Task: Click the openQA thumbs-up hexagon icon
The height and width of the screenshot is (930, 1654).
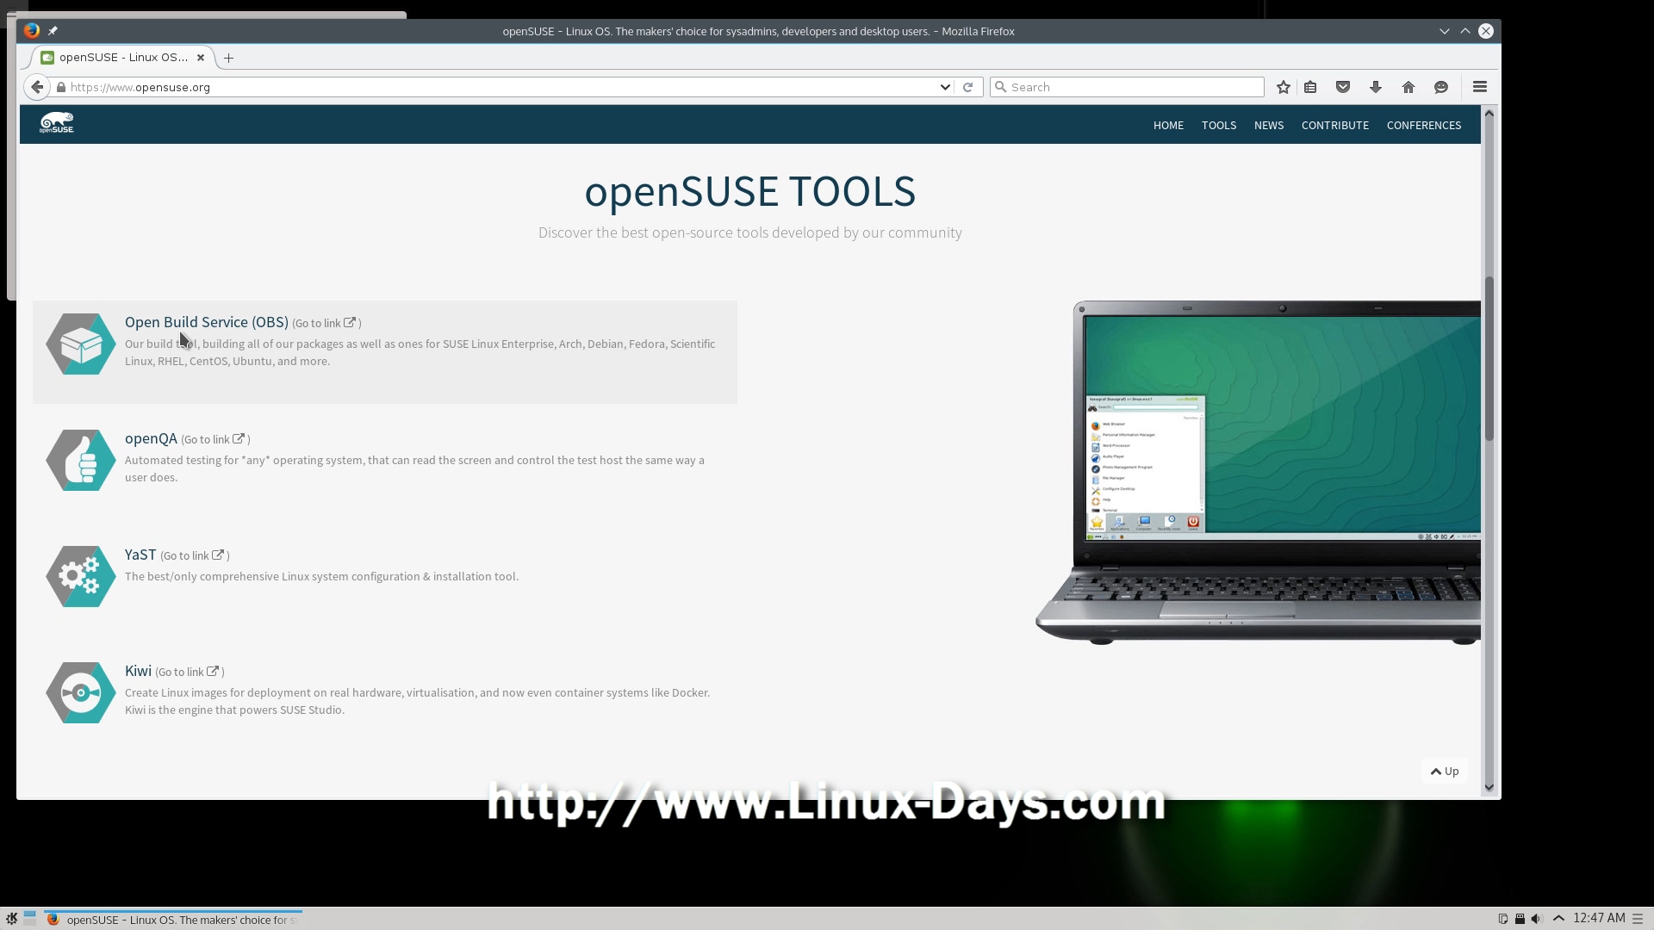Action: 81,461
